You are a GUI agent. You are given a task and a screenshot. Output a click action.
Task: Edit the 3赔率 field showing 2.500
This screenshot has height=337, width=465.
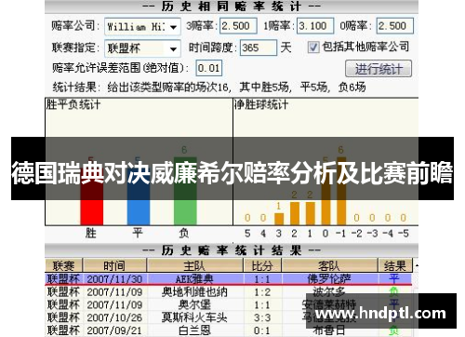(238, 26)
